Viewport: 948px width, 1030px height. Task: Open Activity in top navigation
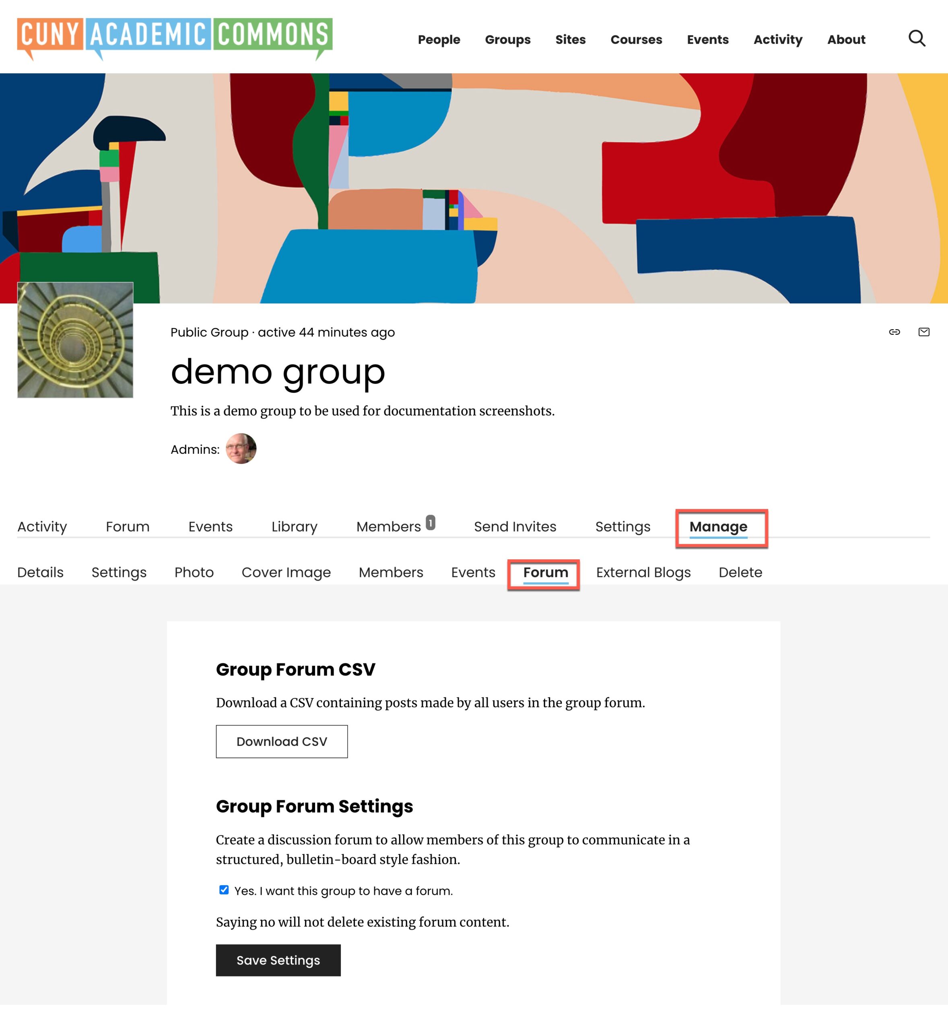click(778, 39)
